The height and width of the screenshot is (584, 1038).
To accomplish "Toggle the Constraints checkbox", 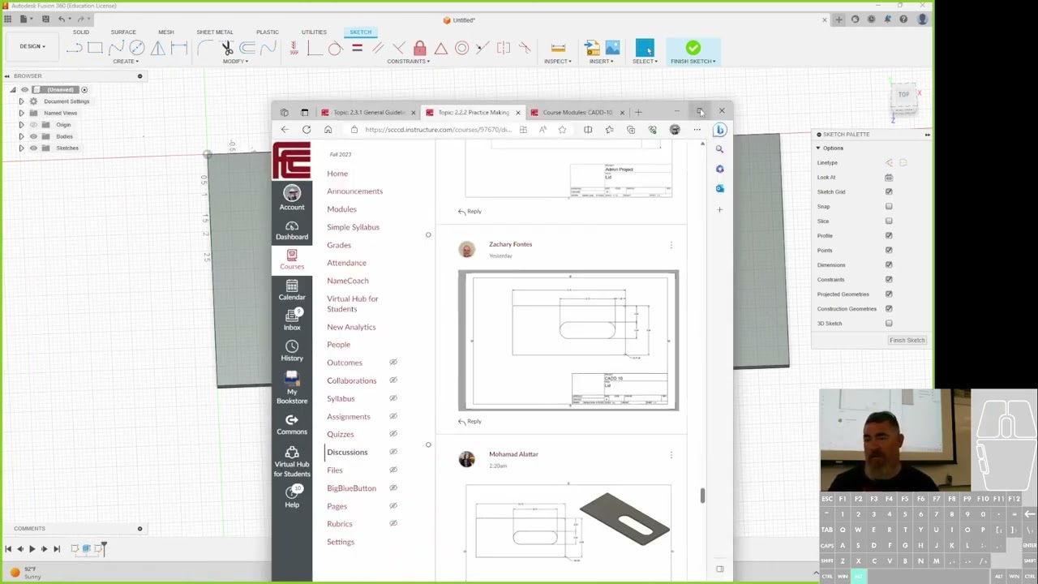I will (x=889, y=279).
